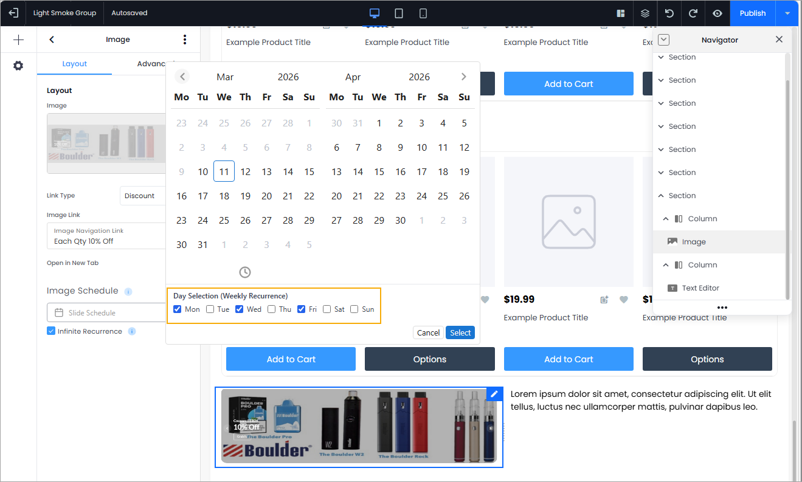This screenshot has height=482, width=802.
Task: Show info for Image Schedule
Action: pos(128,292)
